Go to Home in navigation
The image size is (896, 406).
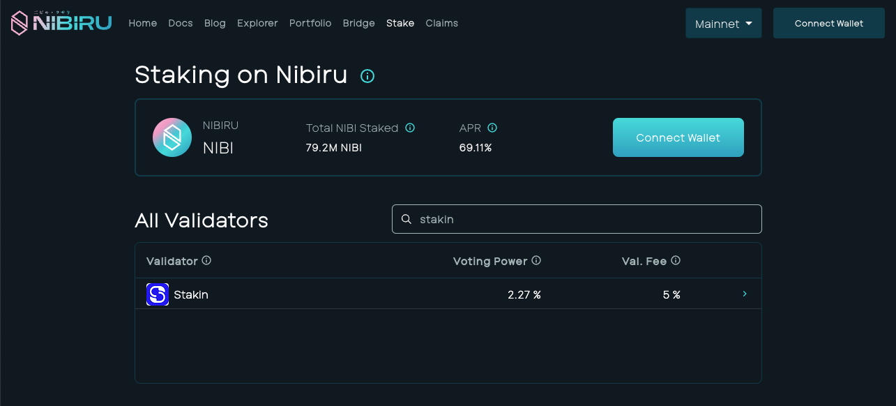pyautogui.click(x=143, y=23)
